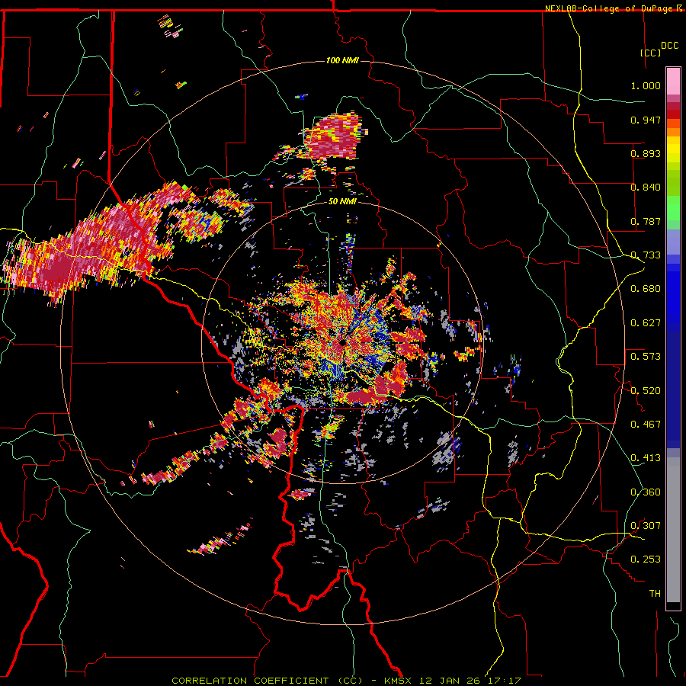Click the 0.253 scale label
This screenshot has width=686, height=686.
click(x=646, y=559)
